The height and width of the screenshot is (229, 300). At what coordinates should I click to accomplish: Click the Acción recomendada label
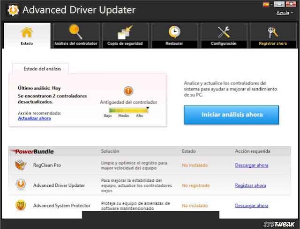39,113
